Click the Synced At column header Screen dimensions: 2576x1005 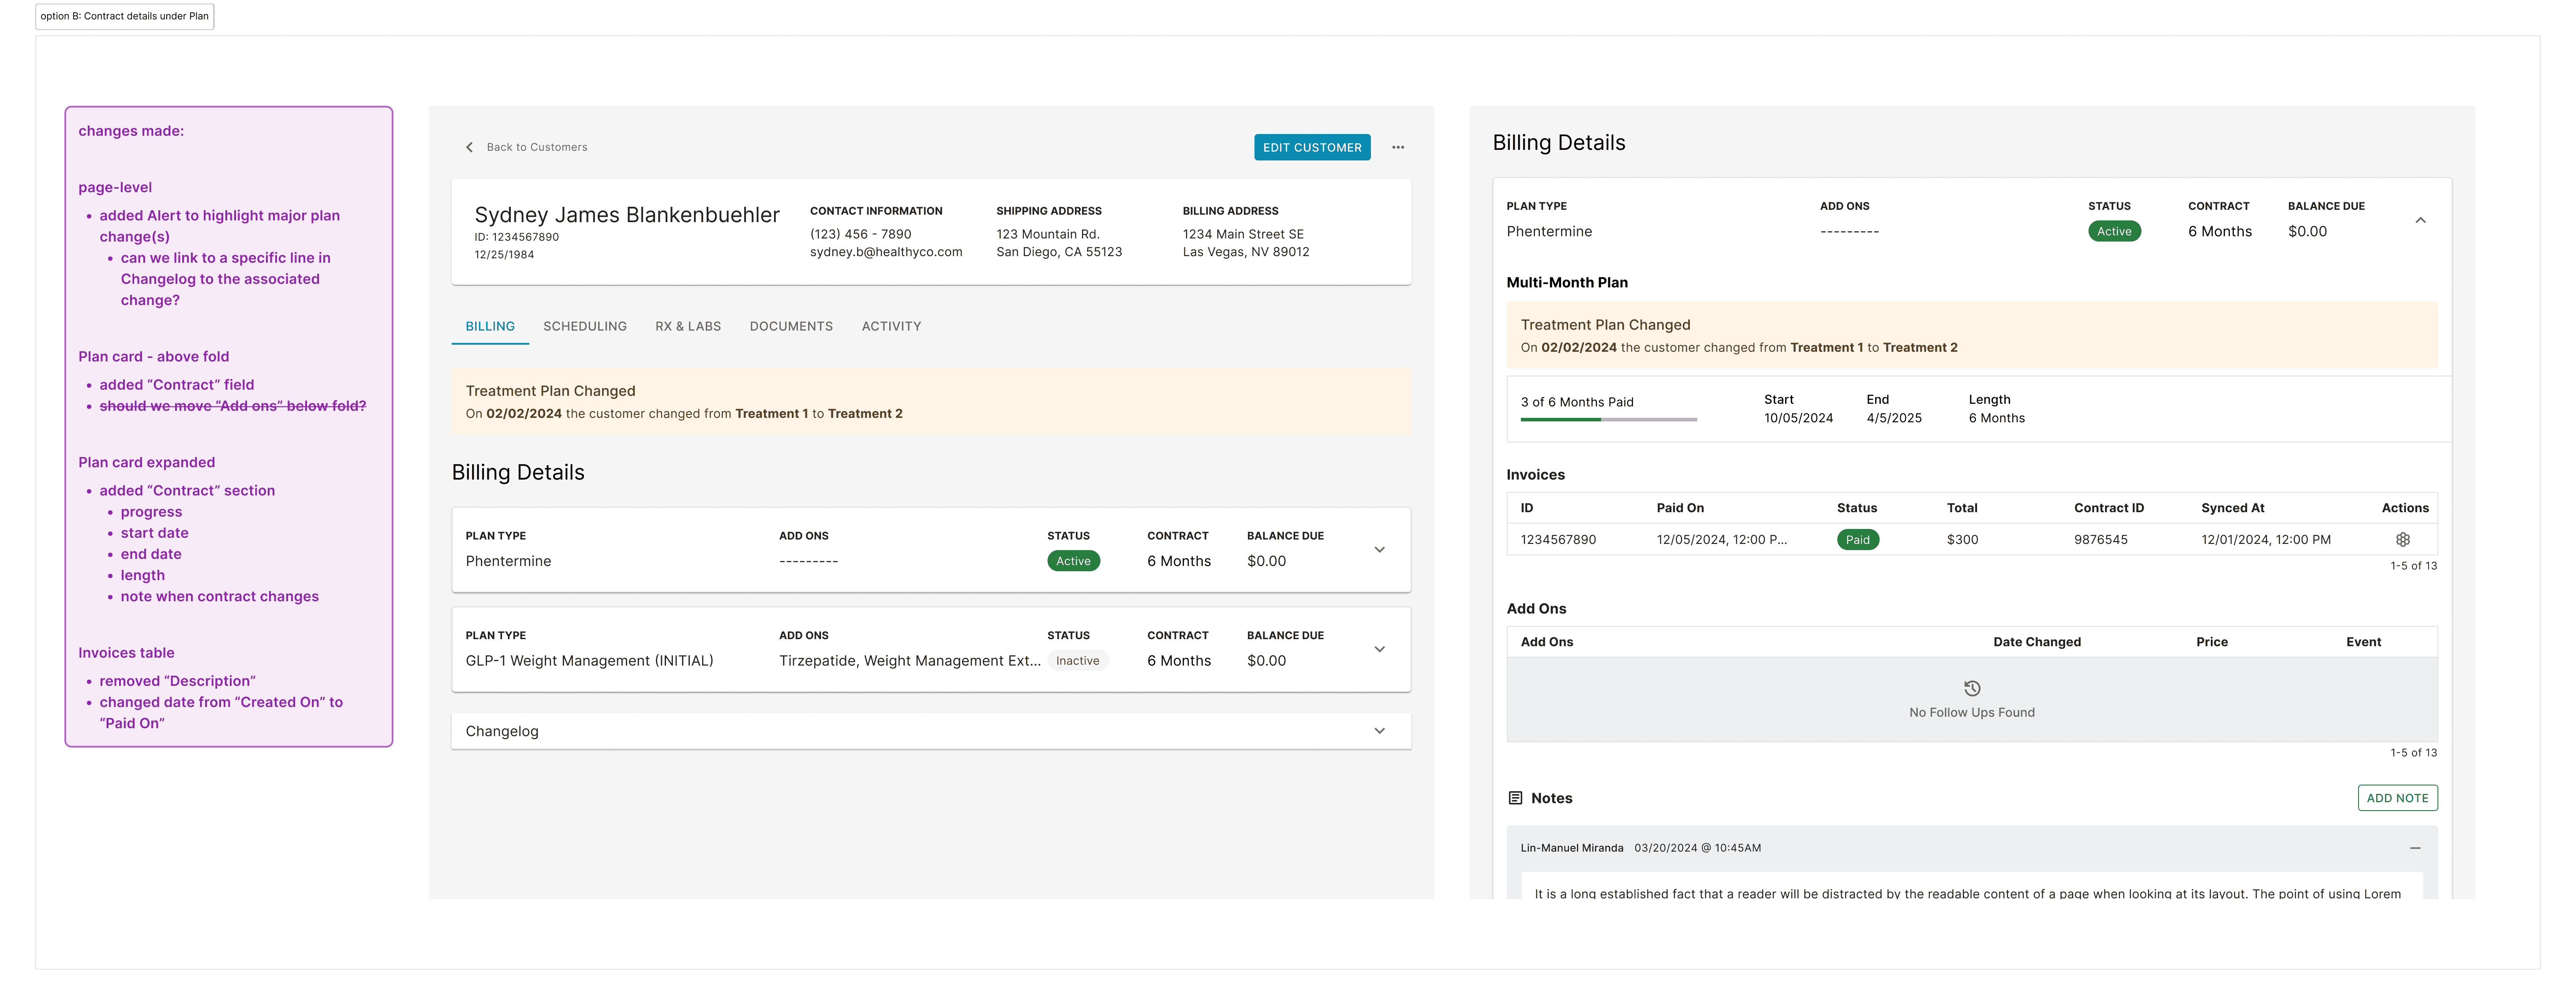click(2232, 509)
